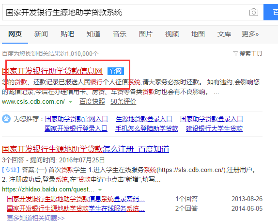Open 更多知道相关问题>> link
Viewport: 278px width, 221px height.
click(x=36, y=218)
